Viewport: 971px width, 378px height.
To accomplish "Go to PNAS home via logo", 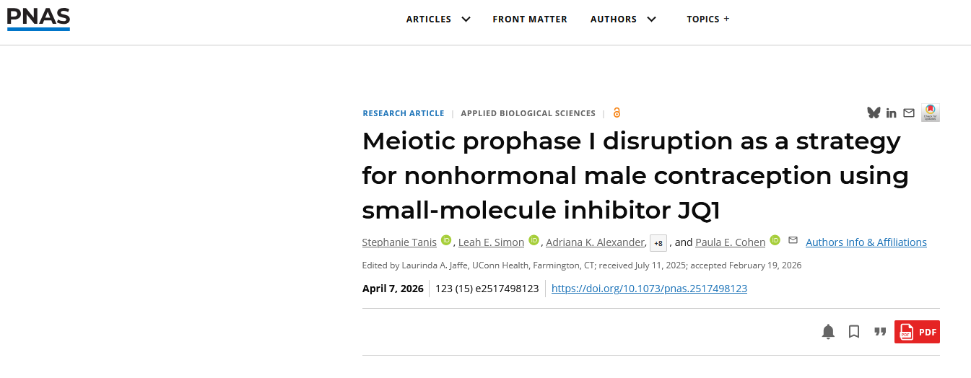I will click(x=38, y=17).
